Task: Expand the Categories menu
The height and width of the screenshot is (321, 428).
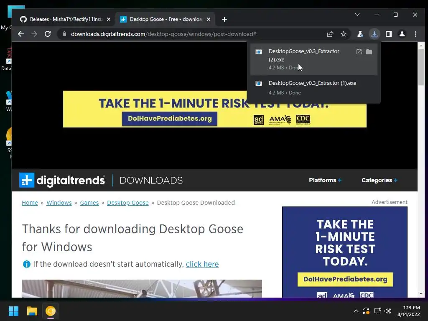Action: pyautogui.click(x=380, y=180)
